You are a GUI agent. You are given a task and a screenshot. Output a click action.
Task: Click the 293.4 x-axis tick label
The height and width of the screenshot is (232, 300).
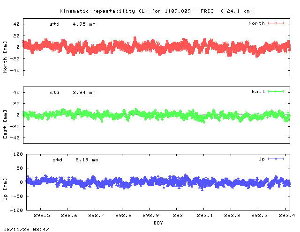tap(287, 215)
